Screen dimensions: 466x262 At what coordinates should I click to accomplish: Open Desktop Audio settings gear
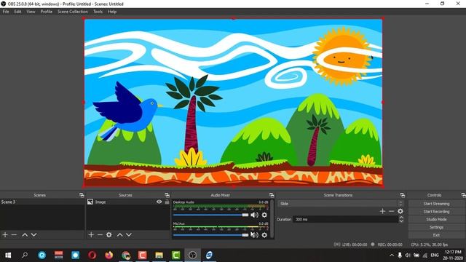pos(264,215)
